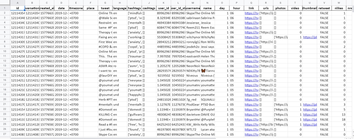The width and height of the screenshot is (354, 139).
Task: Select tweet cell 'Restraint'
Action: 105,23
